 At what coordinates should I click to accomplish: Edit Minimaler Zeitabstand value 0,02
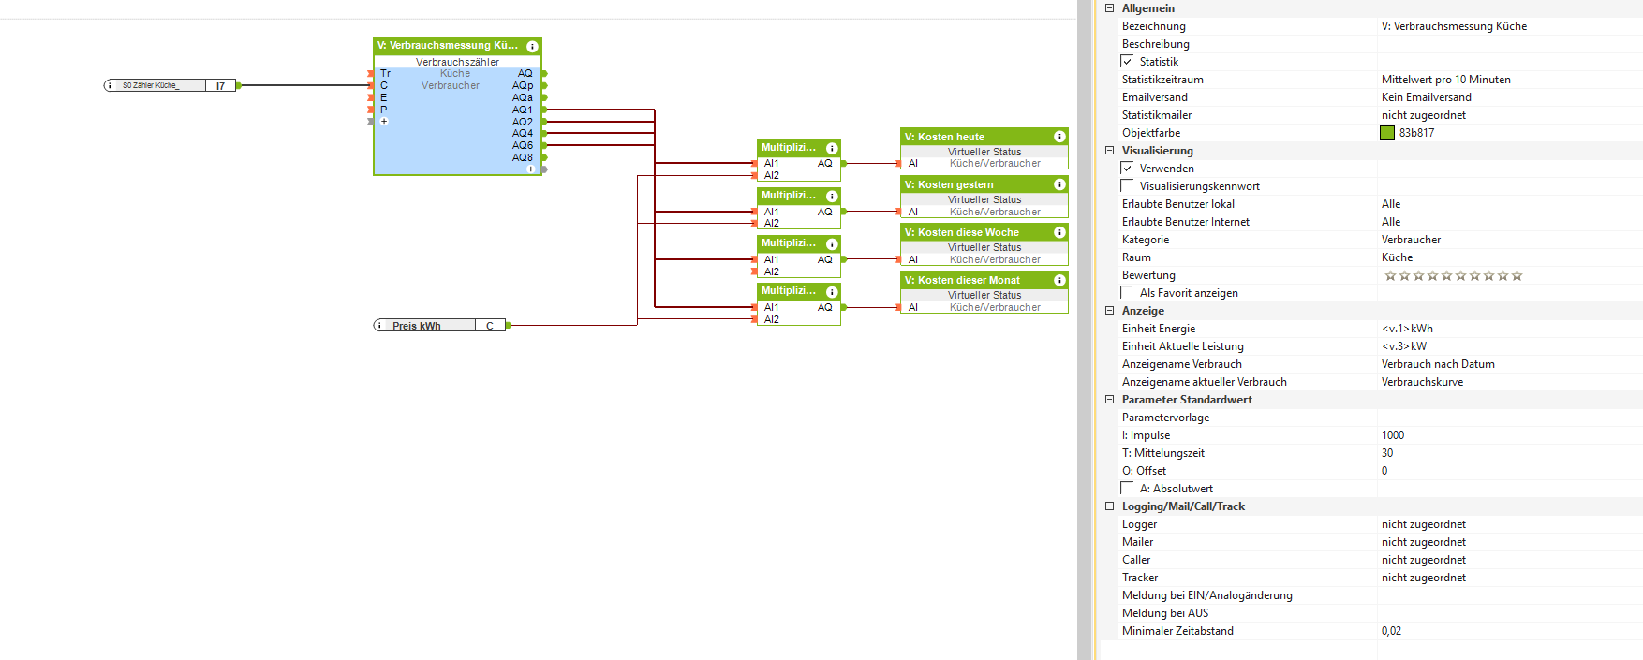pyautogui.click(x=1510, y=631)
